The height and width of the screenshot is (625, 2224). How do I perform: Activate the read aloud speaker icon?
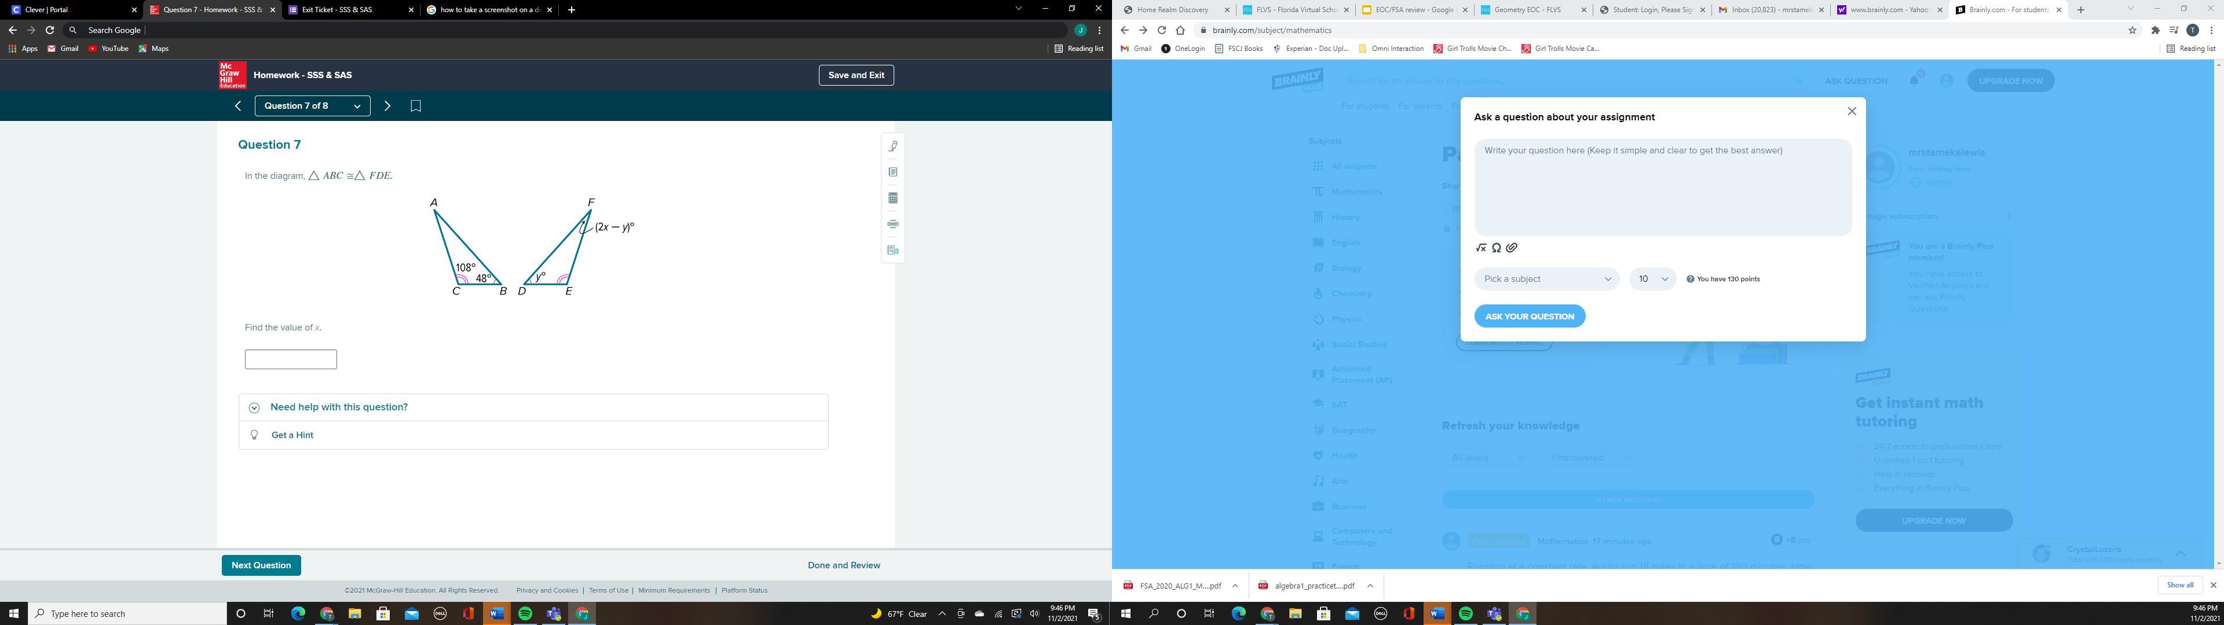pos(892,251)
